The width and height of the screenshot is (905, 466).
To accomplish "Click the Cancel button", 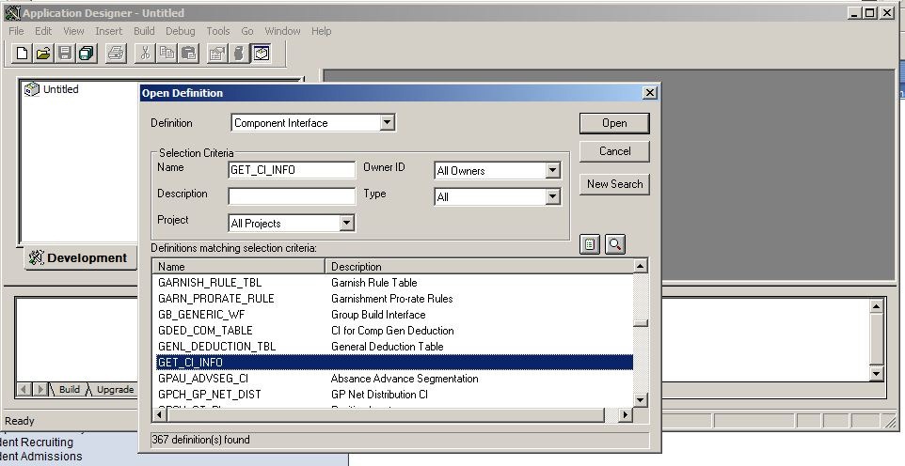I will click(x=614, y=151).
